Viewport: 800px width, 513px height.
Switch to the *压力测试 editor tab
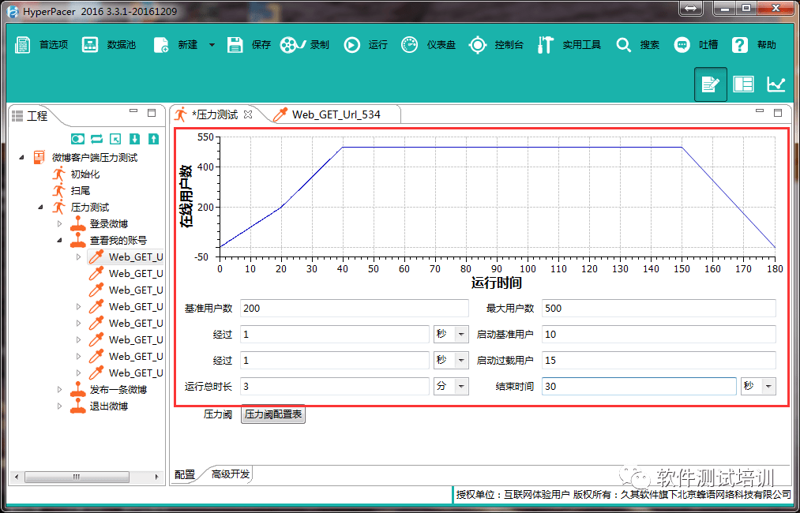tap(207, 114)
